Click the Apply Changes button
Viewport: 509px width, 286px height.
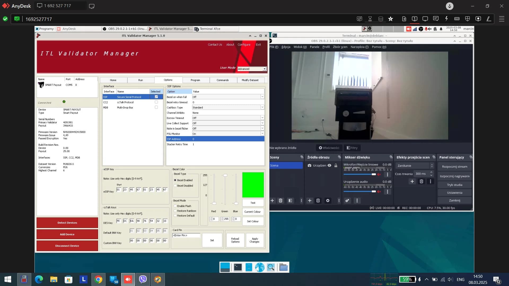254,240
